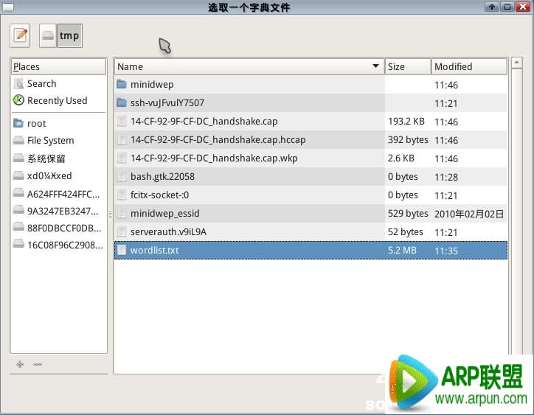The width and height of the screenshot is (534, 415).
Task: Go to root home folder
Action: 58,123
